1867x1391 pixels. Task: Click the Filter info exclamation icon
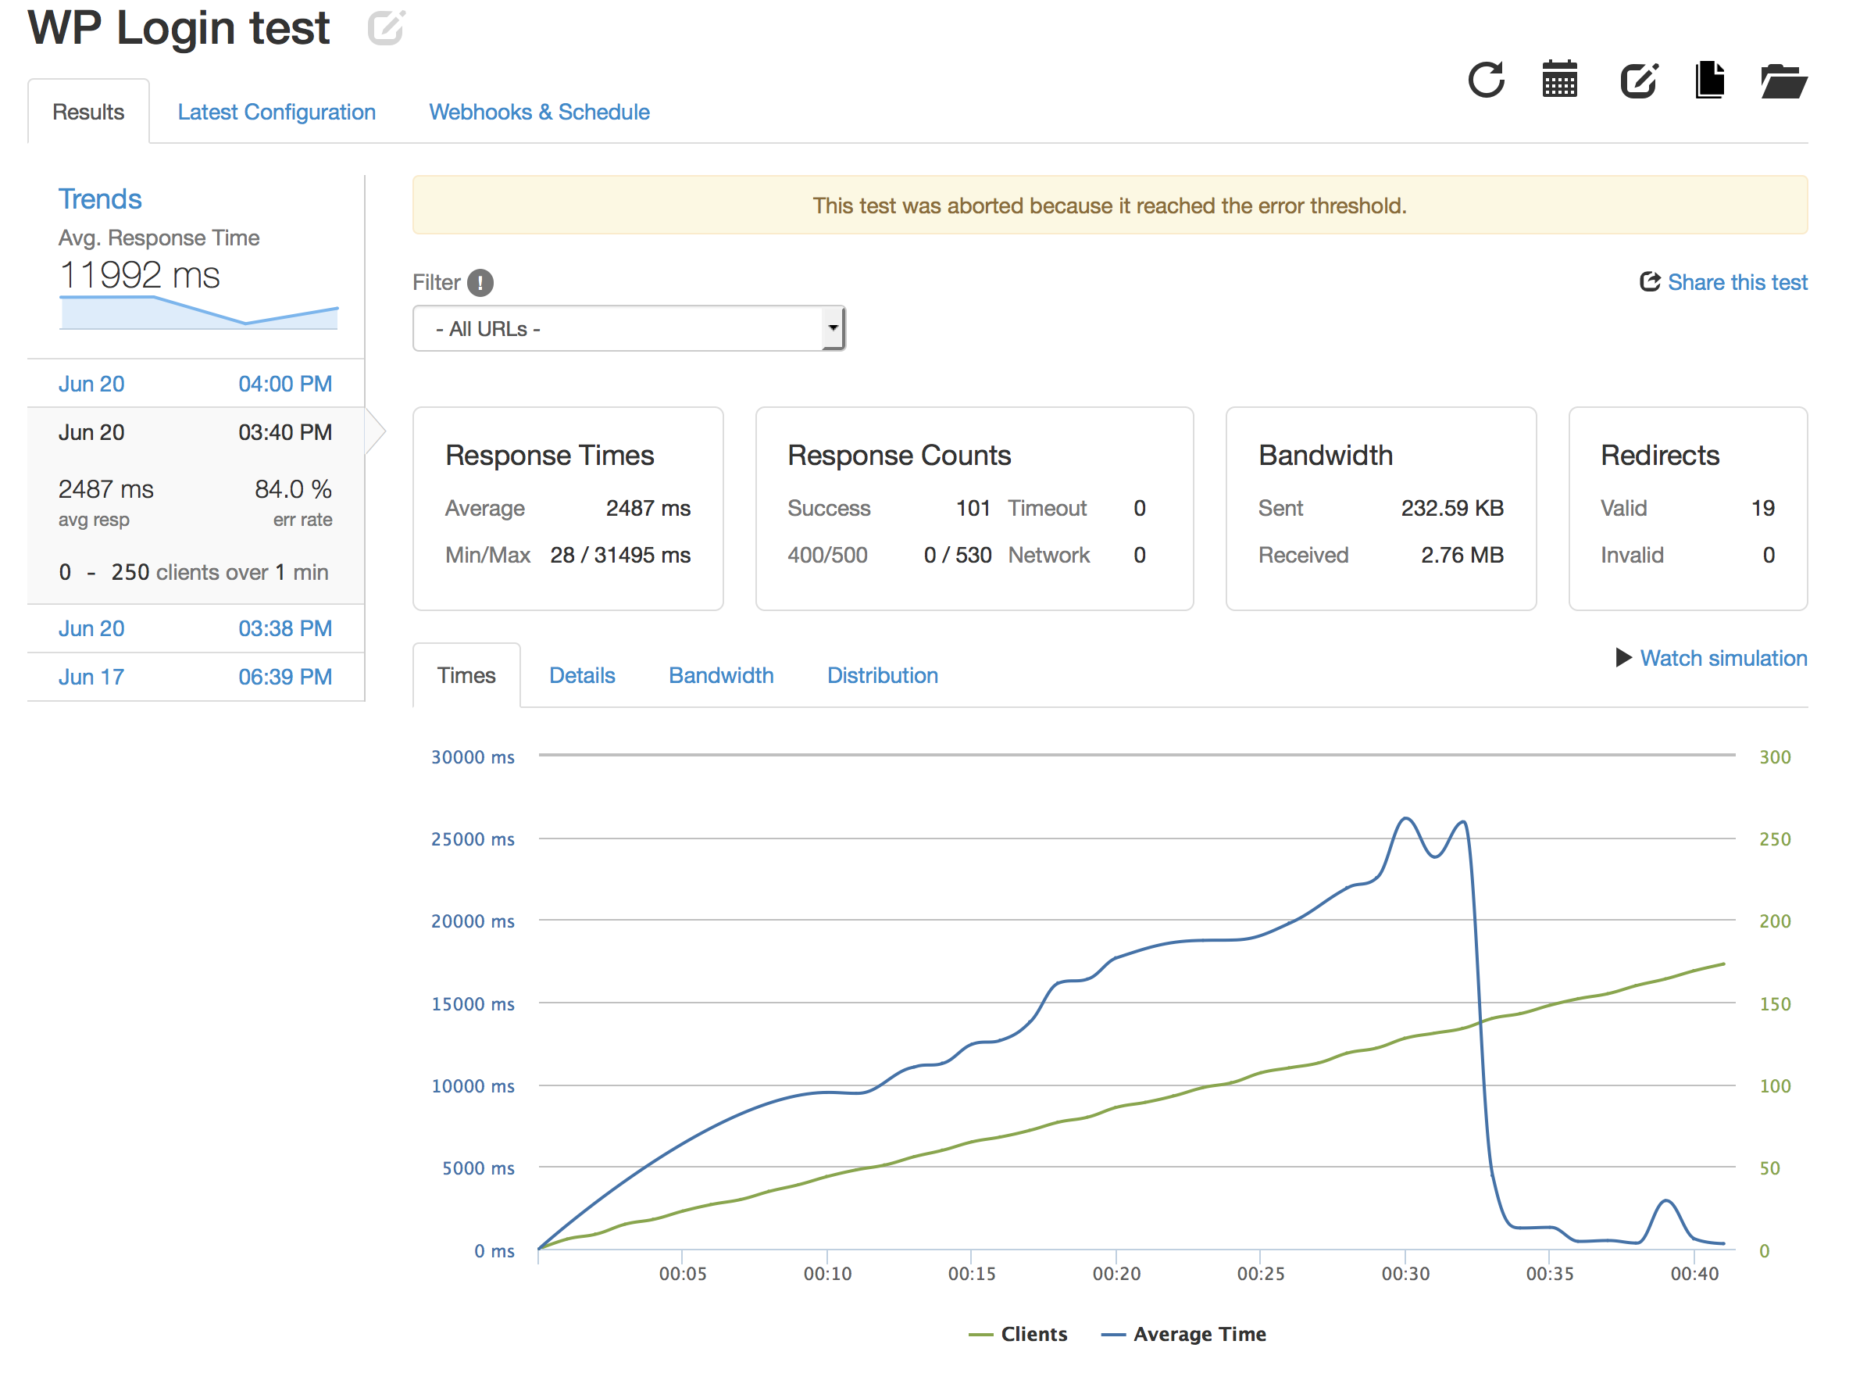coord(480,282)
